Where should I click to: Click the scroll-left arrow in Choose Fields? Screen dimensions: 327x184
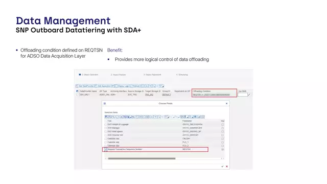click(x=105, y=158)
